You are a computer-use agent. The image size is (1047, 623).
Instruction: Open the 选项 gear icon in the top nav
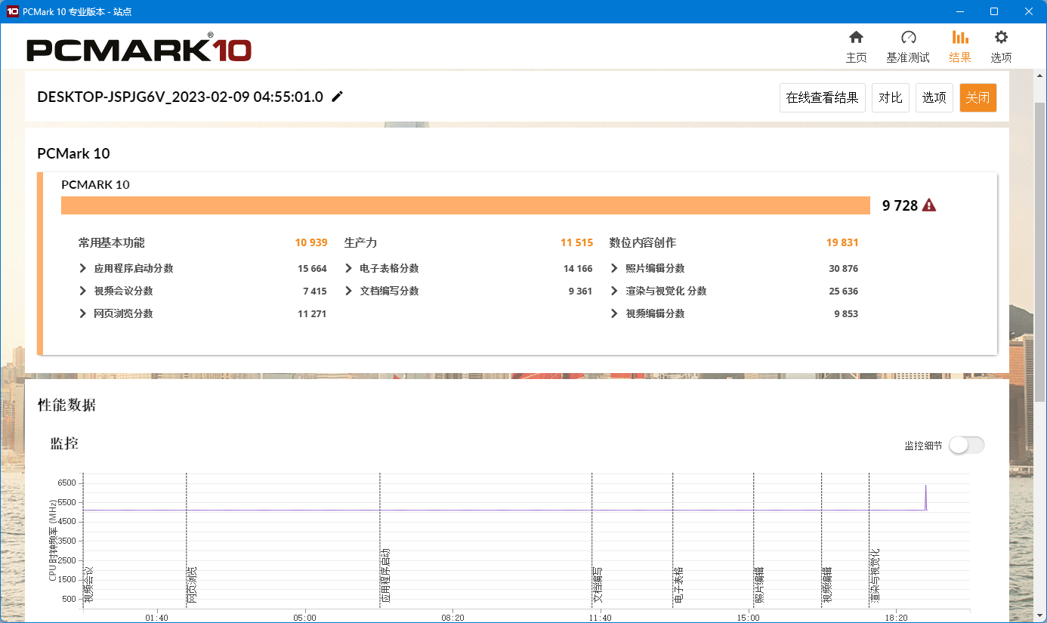click(x=1001, y=38)
